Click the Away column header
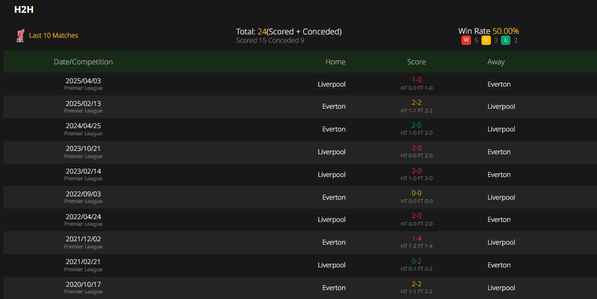597x299 pixels. pyautogui.click(x=496, y=62)
